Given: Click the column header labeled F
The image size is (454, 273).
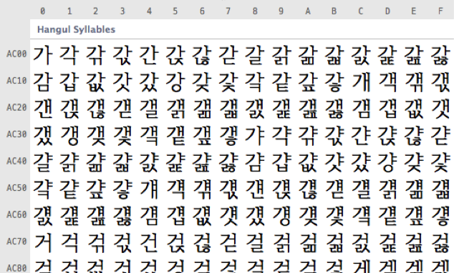Looking at the screenshot, I should click(440, 11).
